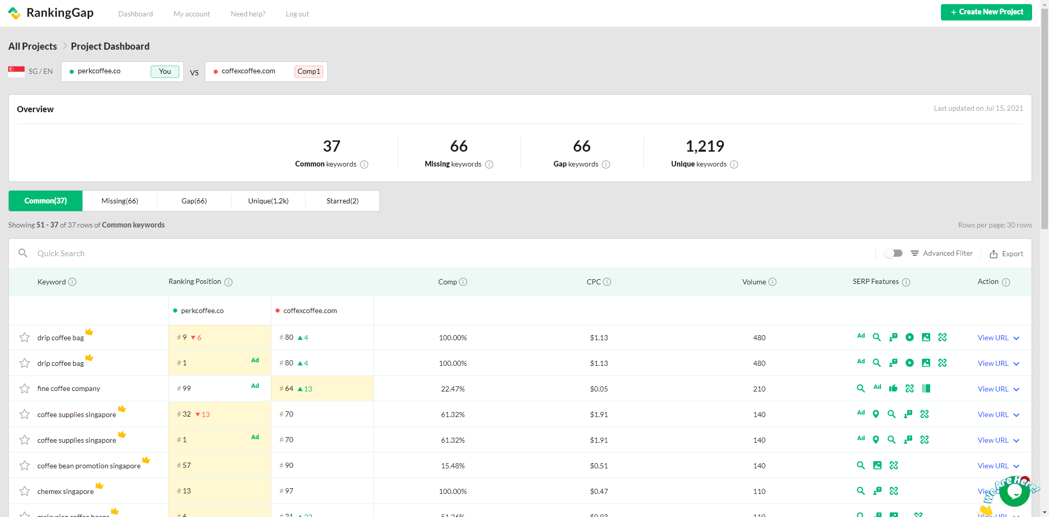Open Unique keywords info icon in Overview
The image size is (1049, 517).
point(734,164)
